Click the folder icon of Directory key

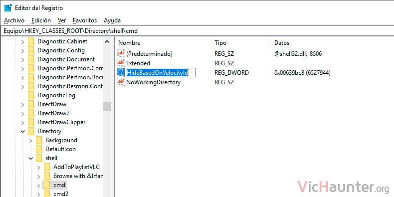[x=31, y=131]
